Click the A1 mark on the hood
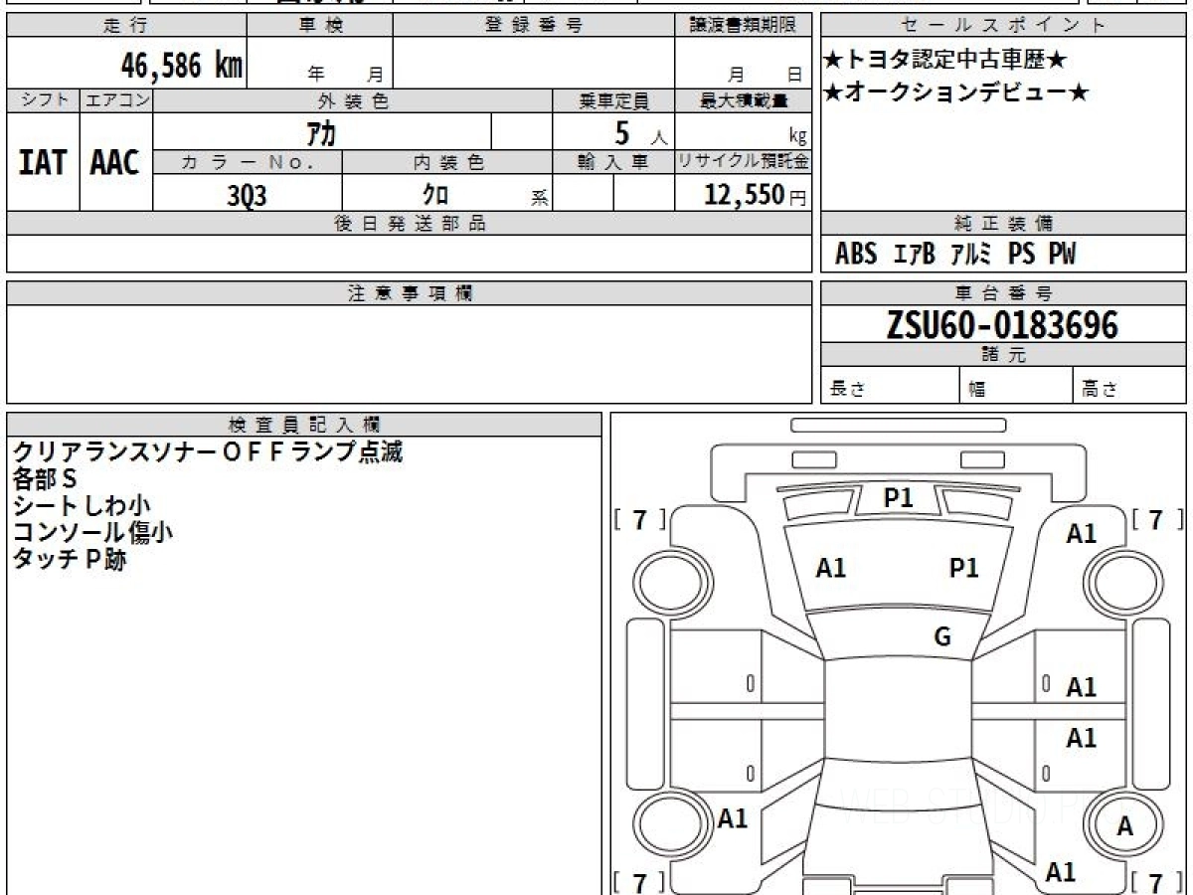 [x=831, y=568]
